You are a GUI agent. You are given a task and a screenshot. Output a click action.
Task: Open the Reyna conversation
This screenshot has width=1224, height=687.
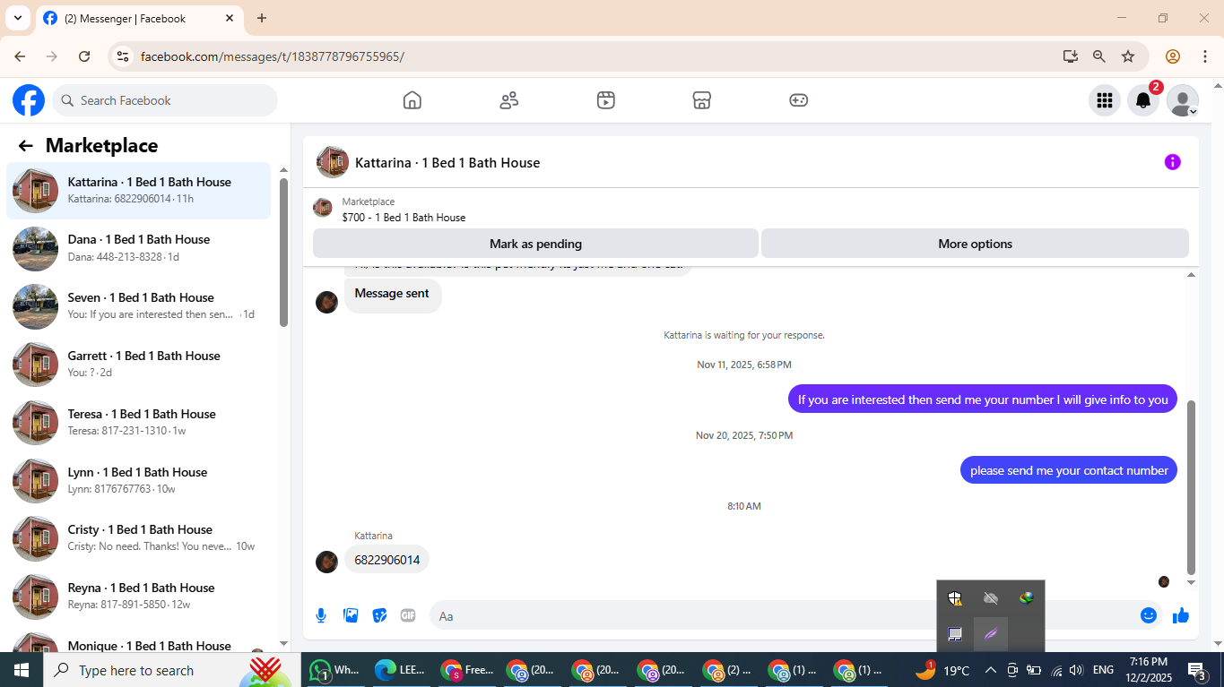(138, 597)
